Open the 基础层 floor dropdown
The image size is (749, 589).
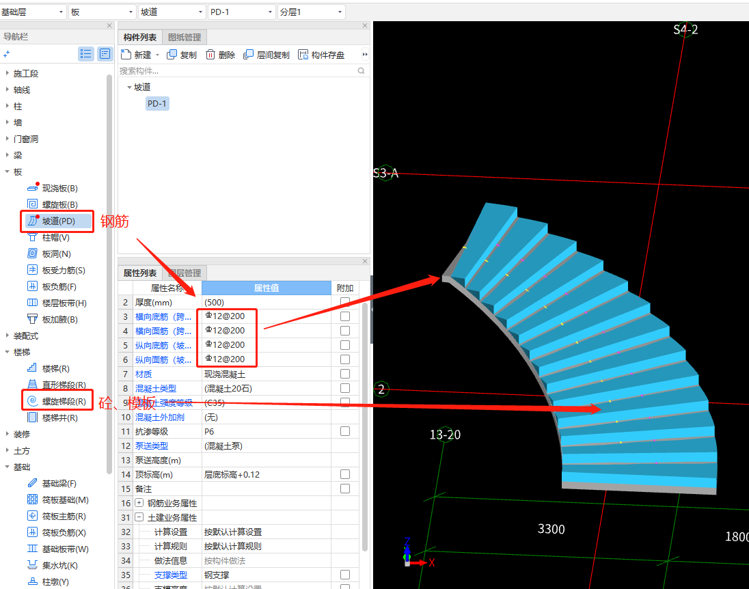click(x=33, y=12)
